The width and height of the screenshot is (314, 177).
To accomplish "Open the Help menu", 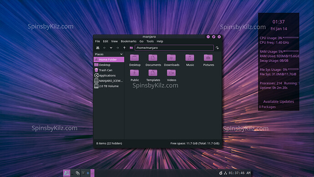I will 160,42.
